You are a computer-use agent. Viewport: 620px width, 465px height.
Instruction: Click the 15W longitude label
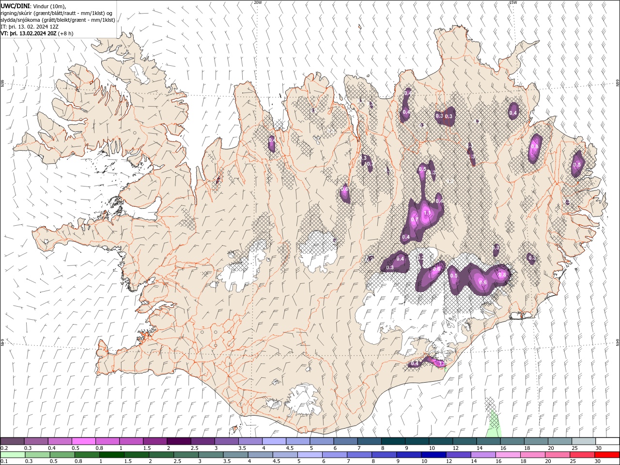pos(513,2)
